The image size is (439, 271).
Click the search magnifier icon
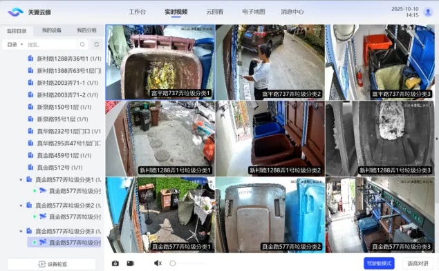pos(82,44)
